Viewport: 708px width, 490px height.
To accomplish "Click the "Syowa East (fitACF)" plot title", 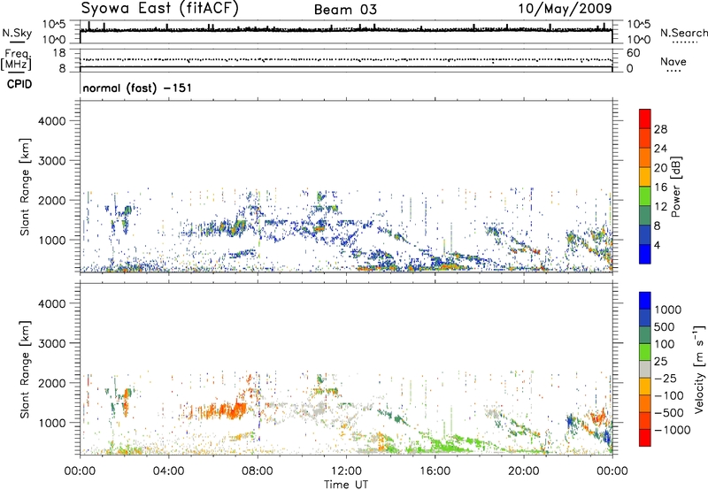I will [159, 8].
